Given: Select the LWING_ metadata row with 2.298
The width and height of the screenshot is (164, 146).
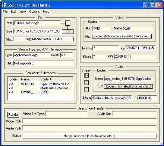Looking at the screenshot, I should pos(40,92).
